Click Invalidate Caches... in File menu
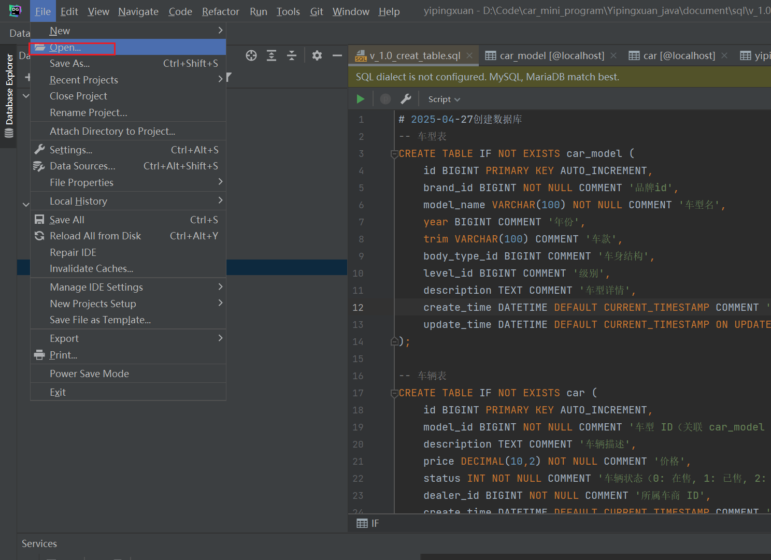This screenshot has height=560, width=771. pos(91,268)
